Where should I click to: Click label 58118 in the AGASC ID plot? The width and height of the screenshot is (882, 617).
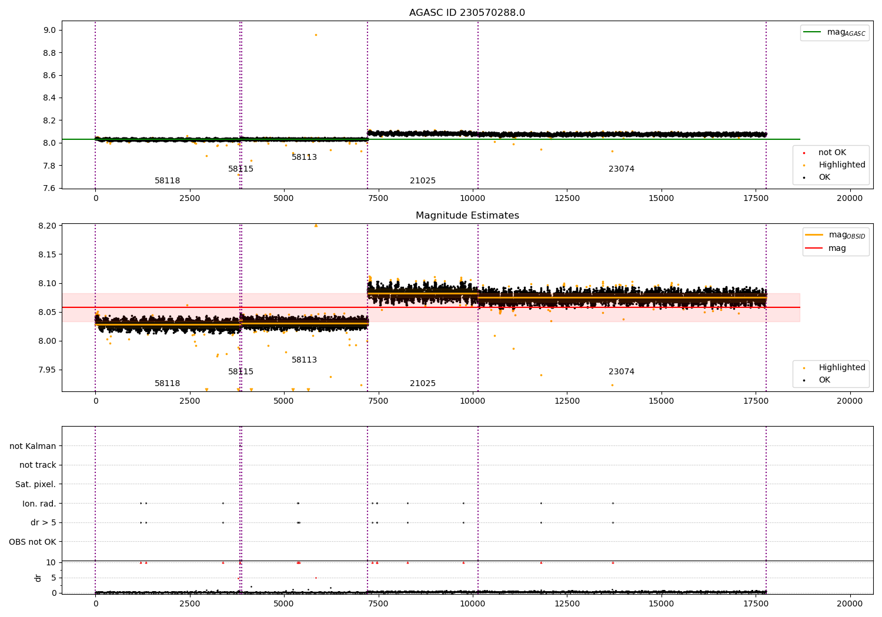pyautogui.click(x=168, y=181)
